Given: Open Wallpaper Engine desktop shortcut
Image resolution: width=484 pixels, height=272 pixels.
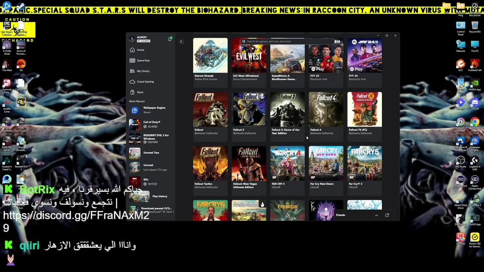Looking at the screenshot, I should point(475,143).
